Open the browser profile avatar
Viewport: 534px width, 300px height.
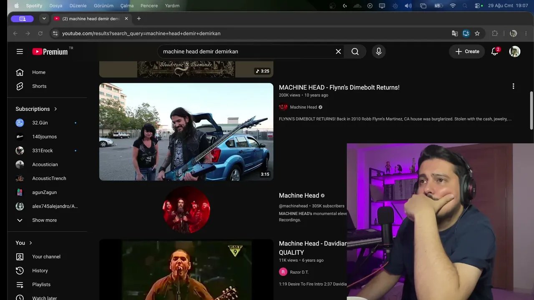point(514,33)
